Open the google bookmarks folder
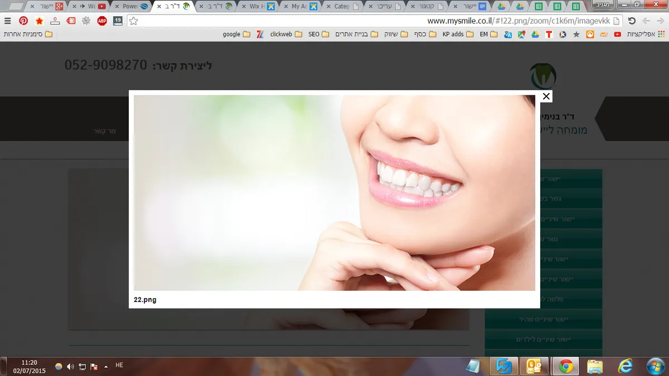 236,34
